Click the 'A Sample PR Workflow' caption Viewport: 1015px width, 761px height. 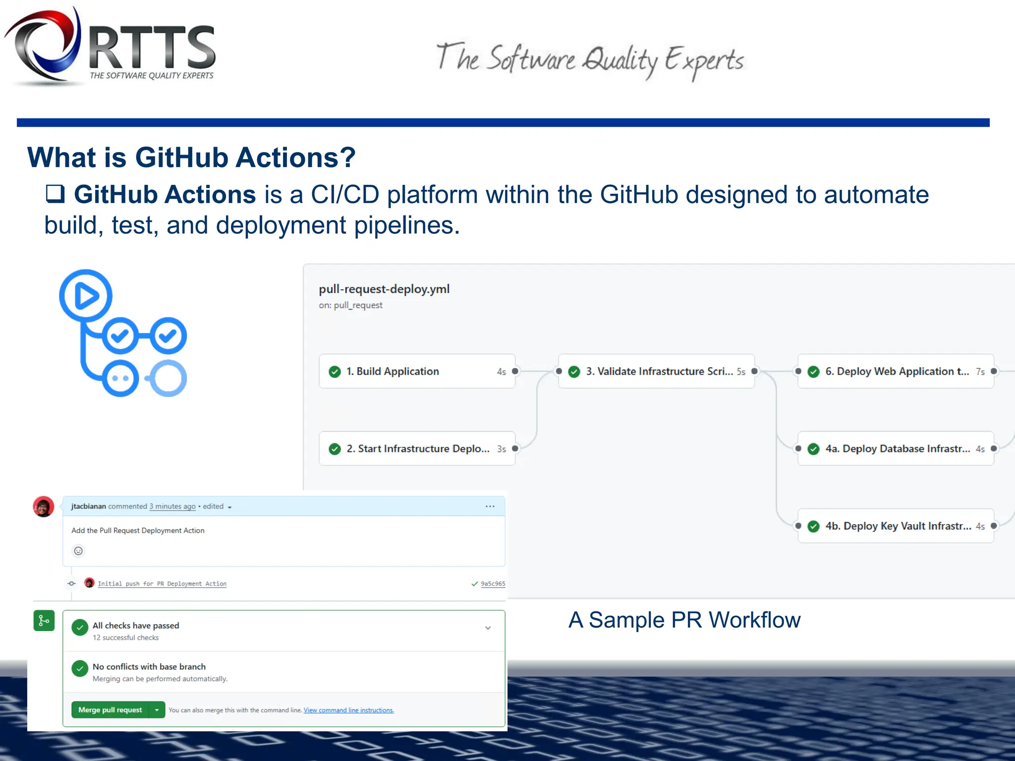click(684, 620)
